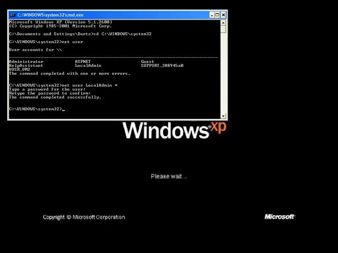The height and width of the screenshot is (253, 338).
Task: Click the cmd.exe icon in title bar
Action: pos(13,15)
